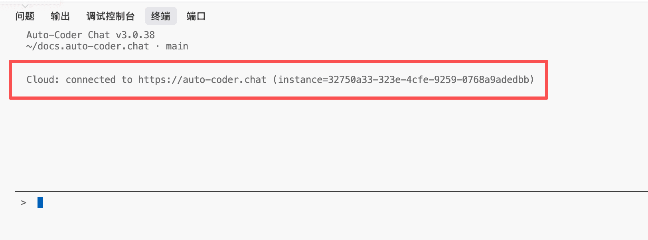The height and width of the screenshot is (240, 648).
Task: Click the small caret above the 问题 tab
Action: [x=25, y=6]
